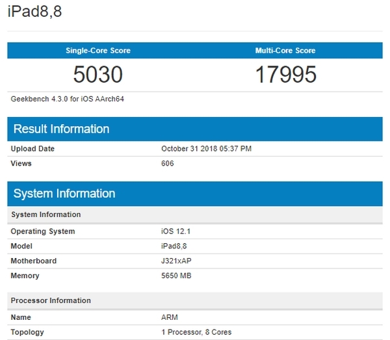Click the Topology value 1 Processor, 8 Cores
Screen dimensions: 390x340
coord(196,332)
